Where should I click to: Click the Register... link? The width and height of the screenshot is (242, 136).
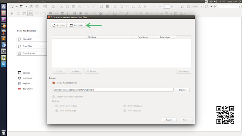tap(27, 83)
